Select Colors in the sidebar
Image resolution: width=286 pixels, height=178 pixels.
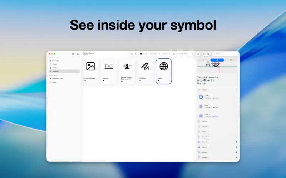click(64, 64)
